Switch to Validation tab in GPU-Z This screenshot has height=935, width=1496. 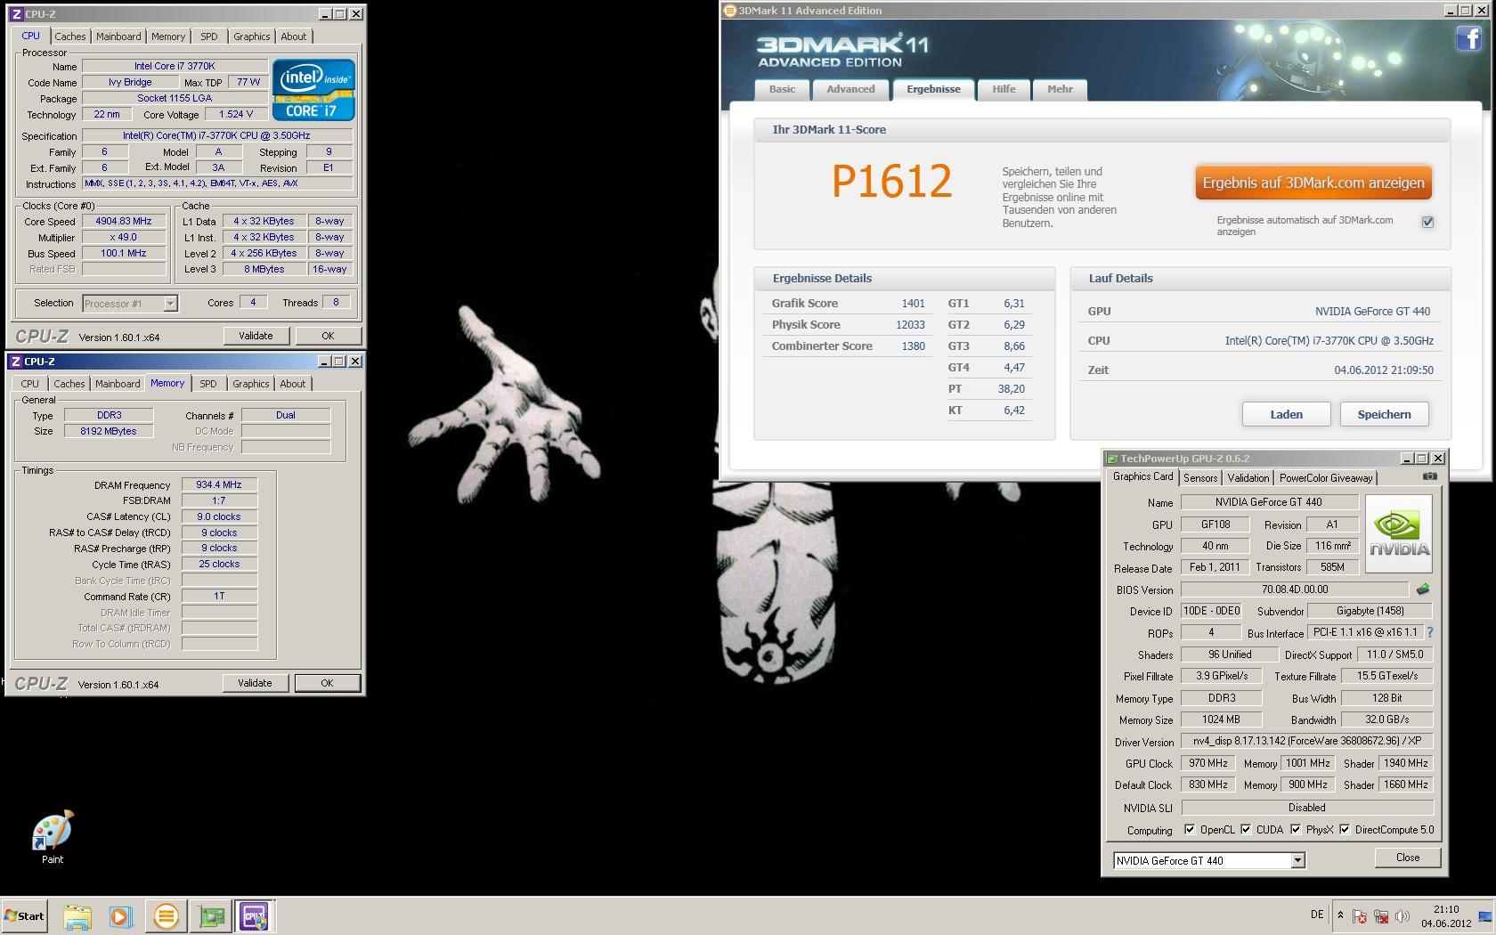tap(1248, 478)
